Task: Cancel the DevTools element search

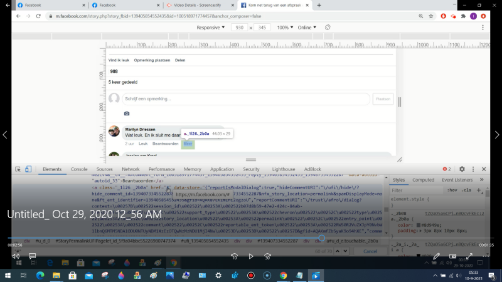Action: pos(370,251)
